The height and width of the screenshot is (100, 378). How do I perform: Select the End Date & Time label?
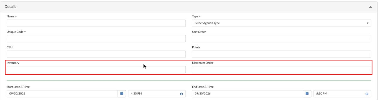tap(203, 87)
